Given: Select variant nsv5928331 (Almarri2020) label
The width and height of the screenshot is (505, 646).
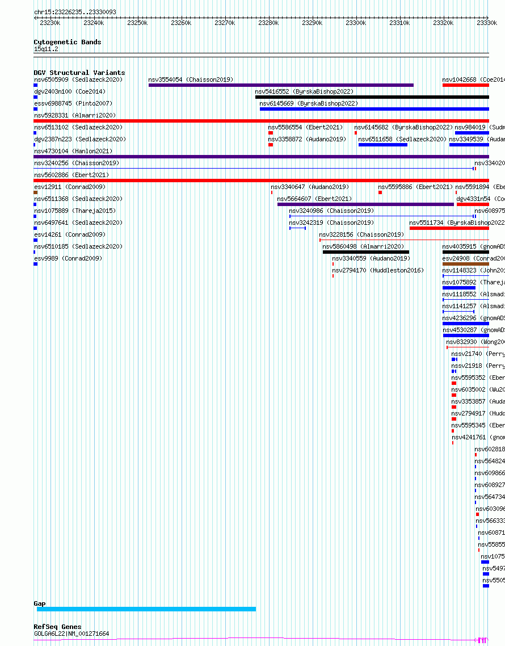Looking at the screenshot, I should pos(75,115).
